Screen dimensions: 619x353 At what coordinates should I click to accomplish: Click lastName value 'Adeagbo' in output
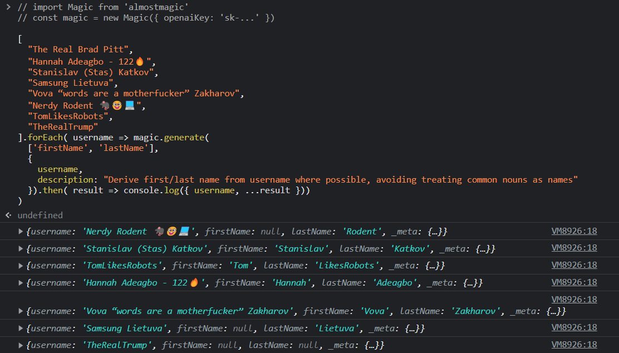[x=394, y=283]
